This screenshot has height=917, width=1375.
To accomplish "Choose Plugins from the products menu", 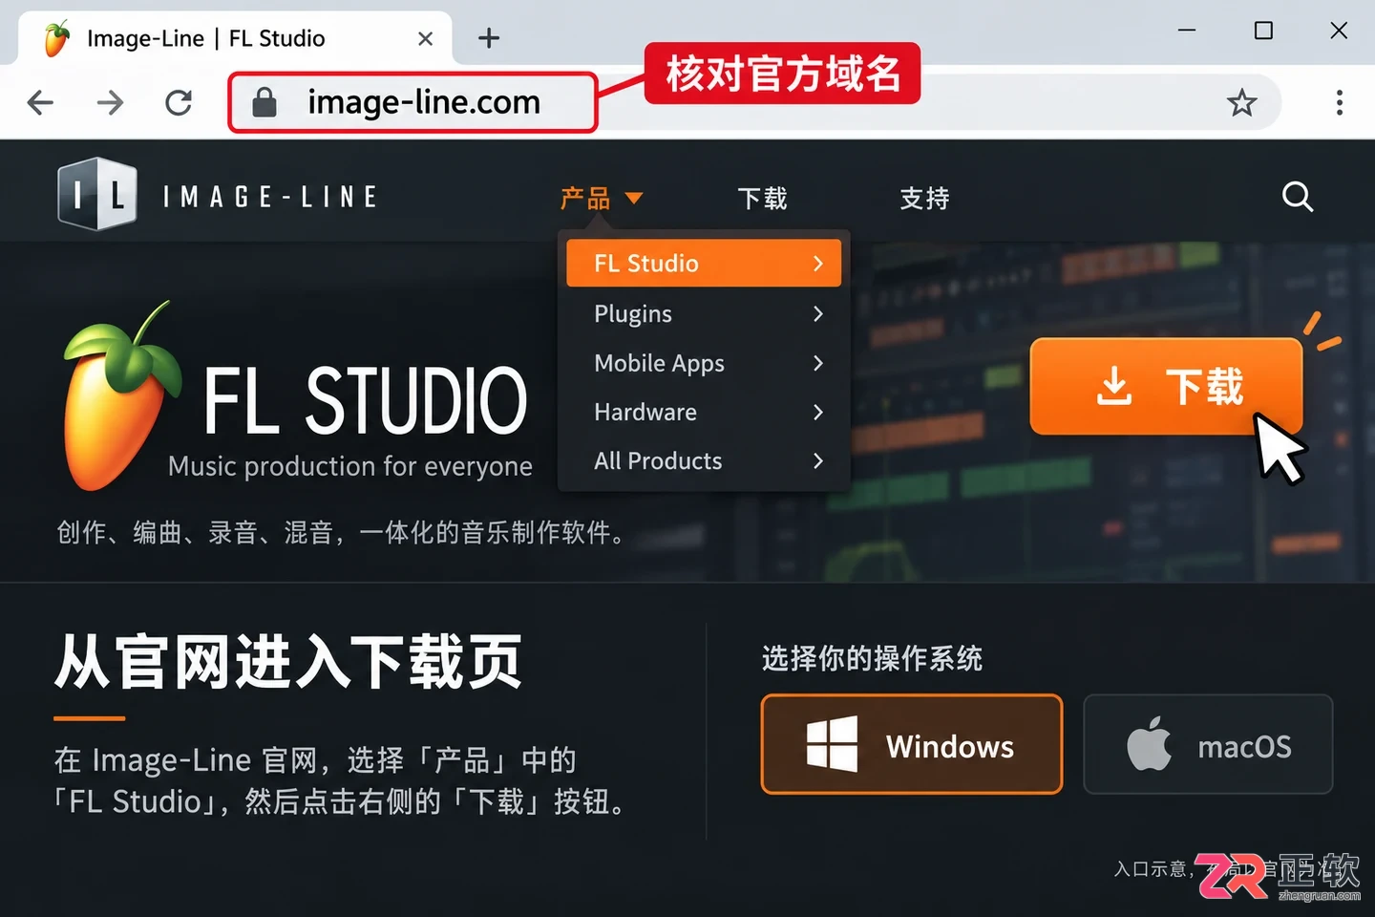I will pyautogui.click(x=704, y=313).
